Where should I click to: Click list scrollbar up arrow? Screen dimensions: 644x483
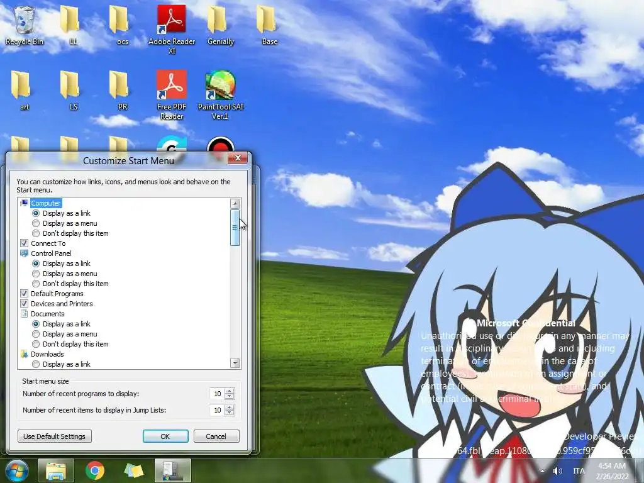(x=235, y=203)
